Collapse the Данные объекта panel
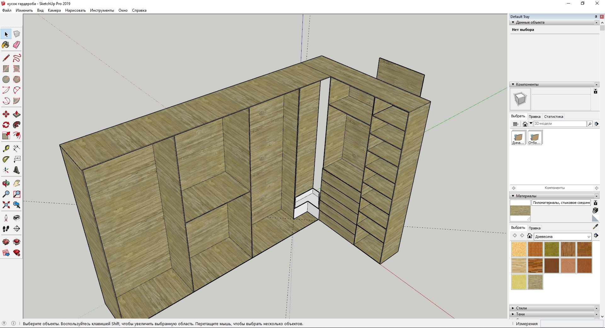This screenshot has width=605, height=328. pyautogui.click(x=513, y=22)
